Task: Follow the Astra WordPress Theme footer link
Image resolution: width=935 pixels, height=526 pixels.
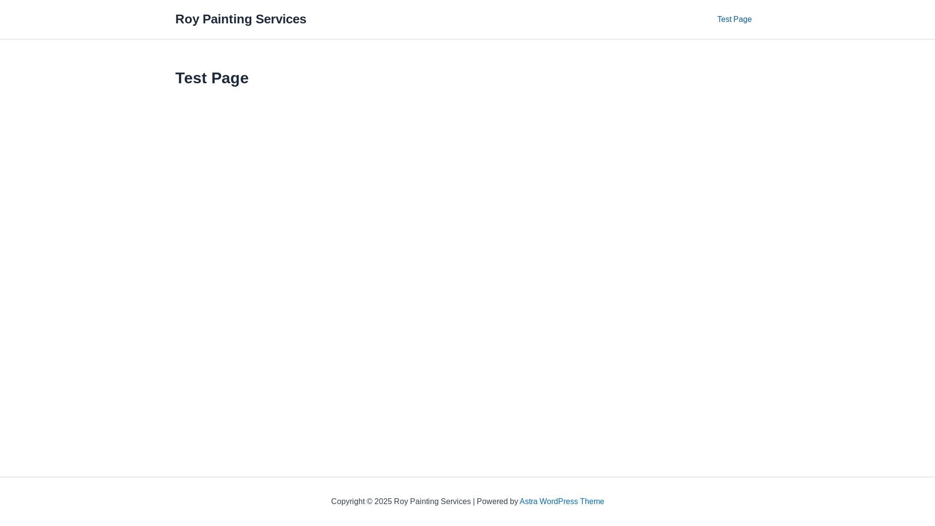Action: (x=561, y=501)
